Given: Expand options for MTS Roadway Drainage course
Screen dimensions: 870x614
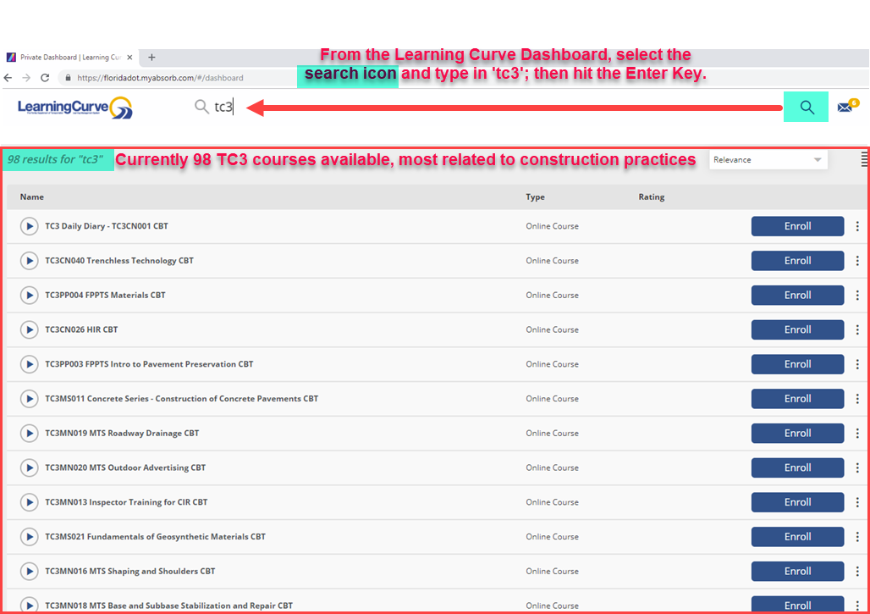Looking at the screenshot, I should (x=857, y=433).
